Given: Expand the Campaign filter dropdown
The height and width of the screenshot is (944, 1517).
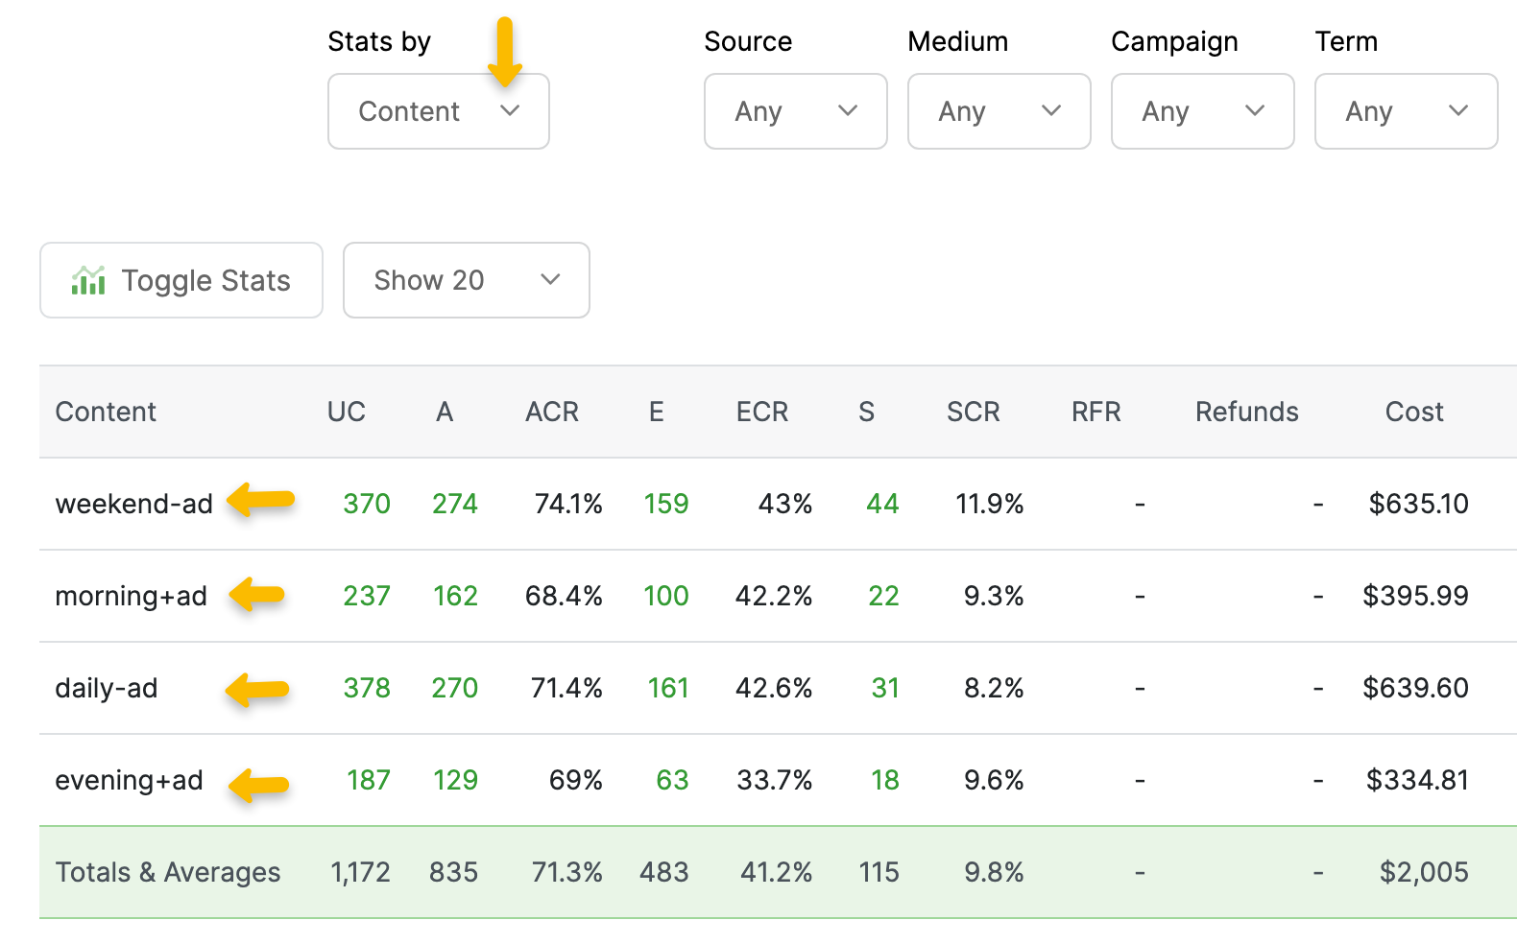Looking at the screenshot, I should click(x=1202, y=111).
